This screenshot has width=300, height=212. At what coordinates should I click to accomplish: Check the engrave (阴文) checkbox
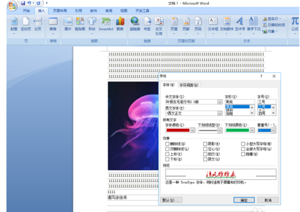[x=205, y=159]
